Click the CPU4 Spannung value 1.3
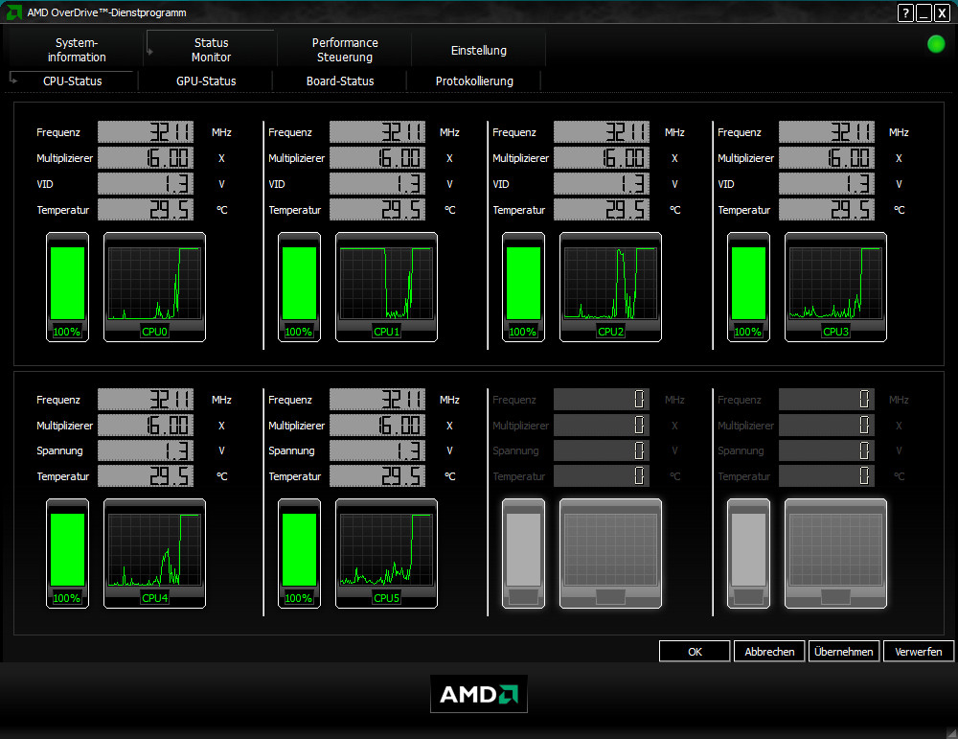This screenshot has height=739, width=958. tap(146, 450)
